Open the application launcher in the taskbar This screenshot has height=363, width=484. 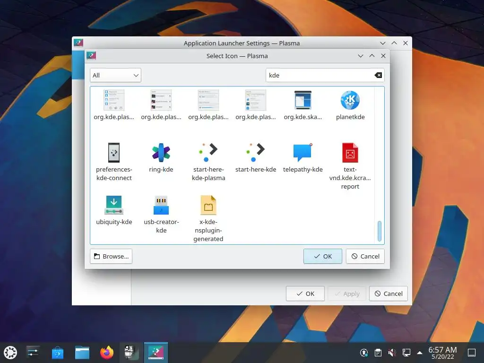tap(10, 353)
